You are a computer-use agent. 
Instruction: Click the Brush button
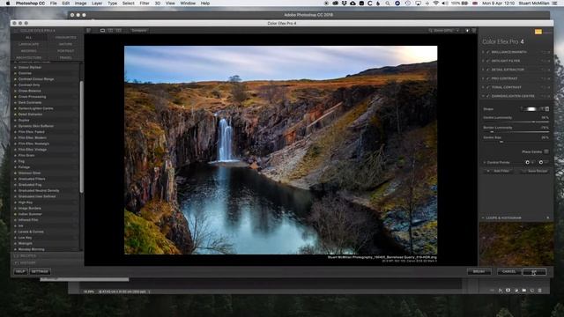(x=479, y=272)
